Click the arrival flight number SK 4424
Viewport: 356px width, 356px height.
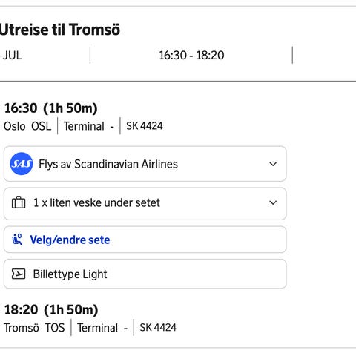(158, 327)
